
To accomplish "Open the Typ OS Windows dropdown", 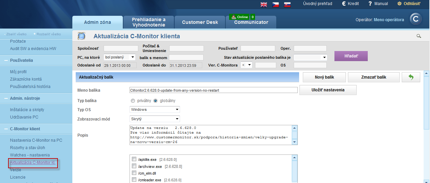I will 155,109.
